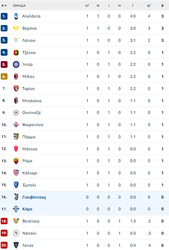Click the Roma wolf crest icon
The width and height of the screenshot is (169, 250).
coord(16,161)
